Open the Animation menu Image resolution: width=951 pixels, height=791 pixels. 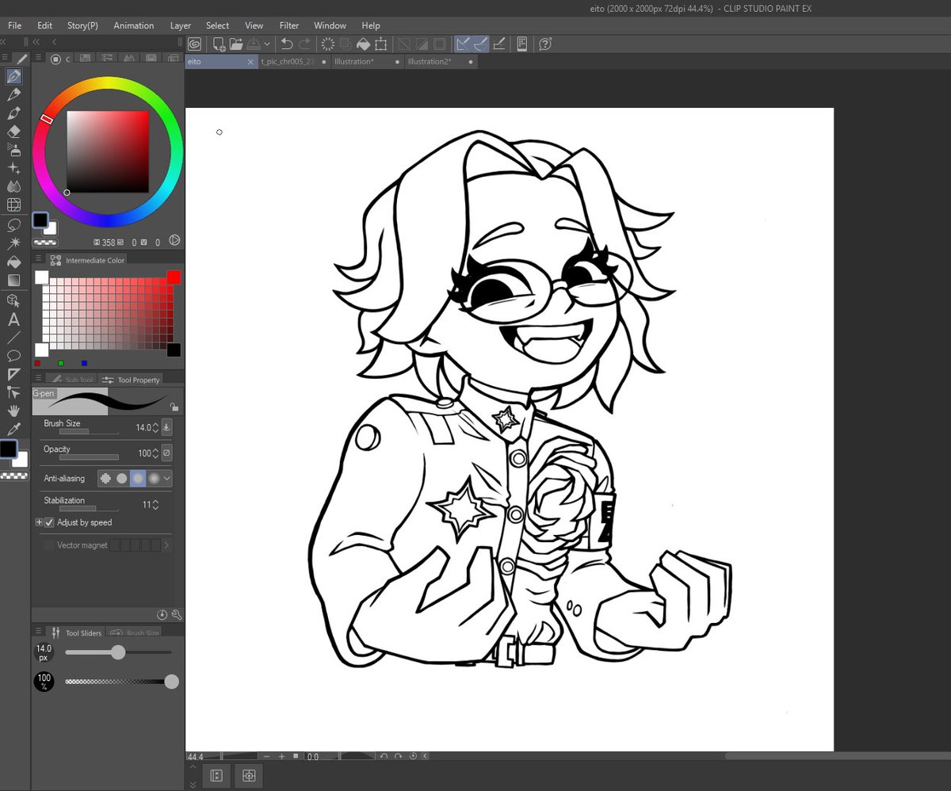133,25
